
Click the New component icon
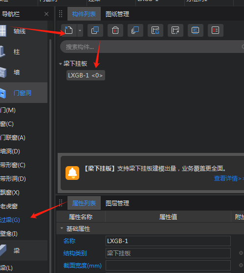(x=69, y=30)
